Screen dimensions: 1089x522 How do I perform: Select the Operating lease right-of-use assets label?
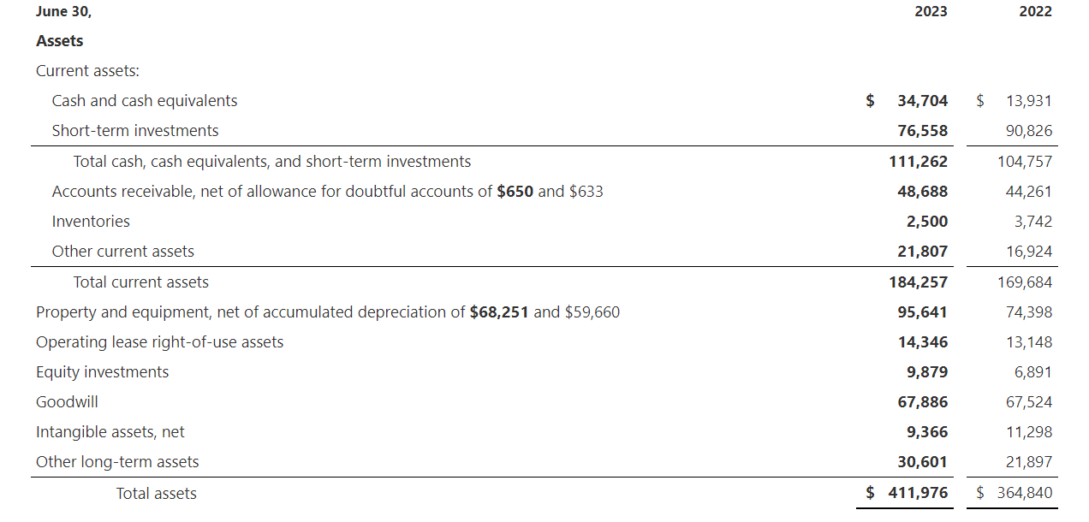[x=160, y=342]
